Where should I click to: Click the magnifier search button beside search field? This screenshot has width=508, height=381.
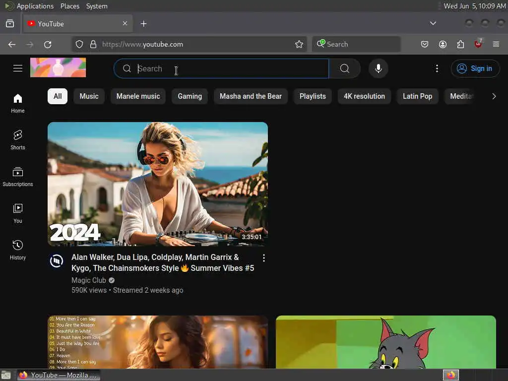tap(344, 68)
